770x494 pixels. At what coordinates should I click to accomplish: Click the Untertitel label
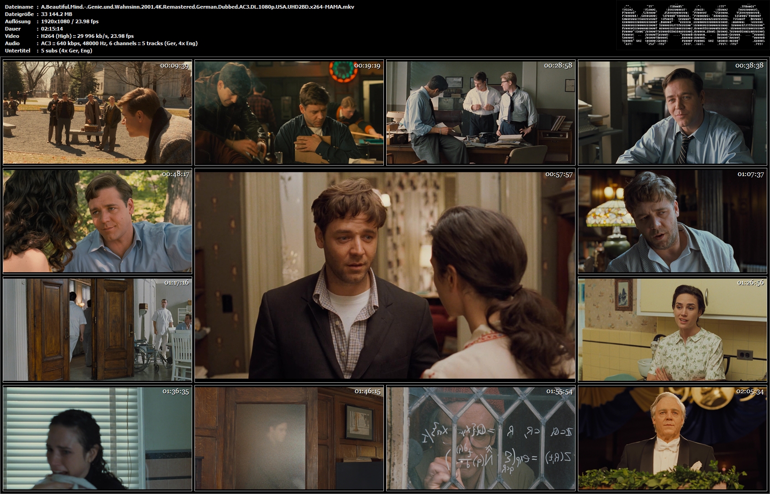click(17, 51)
